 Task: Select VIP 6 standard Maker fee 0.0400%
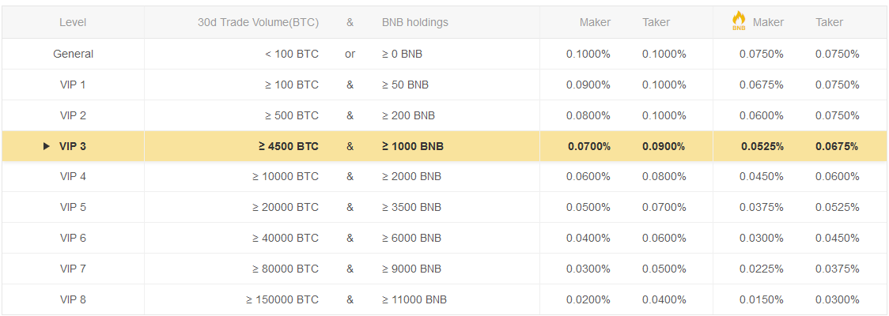pyautogui.click(x=588, y=238)
